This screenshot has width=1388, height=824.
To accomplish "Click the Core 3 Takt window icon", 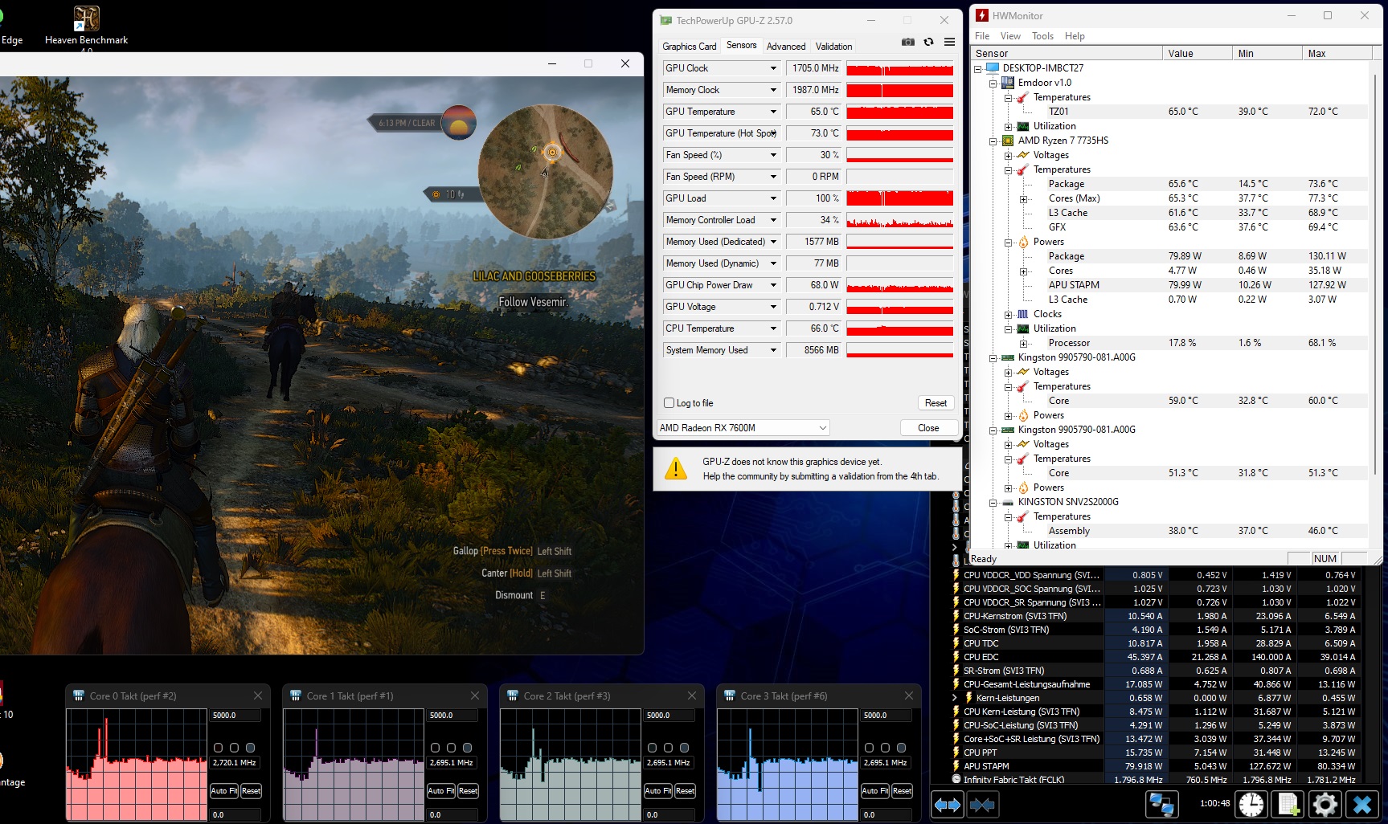I will click(730, 696).
